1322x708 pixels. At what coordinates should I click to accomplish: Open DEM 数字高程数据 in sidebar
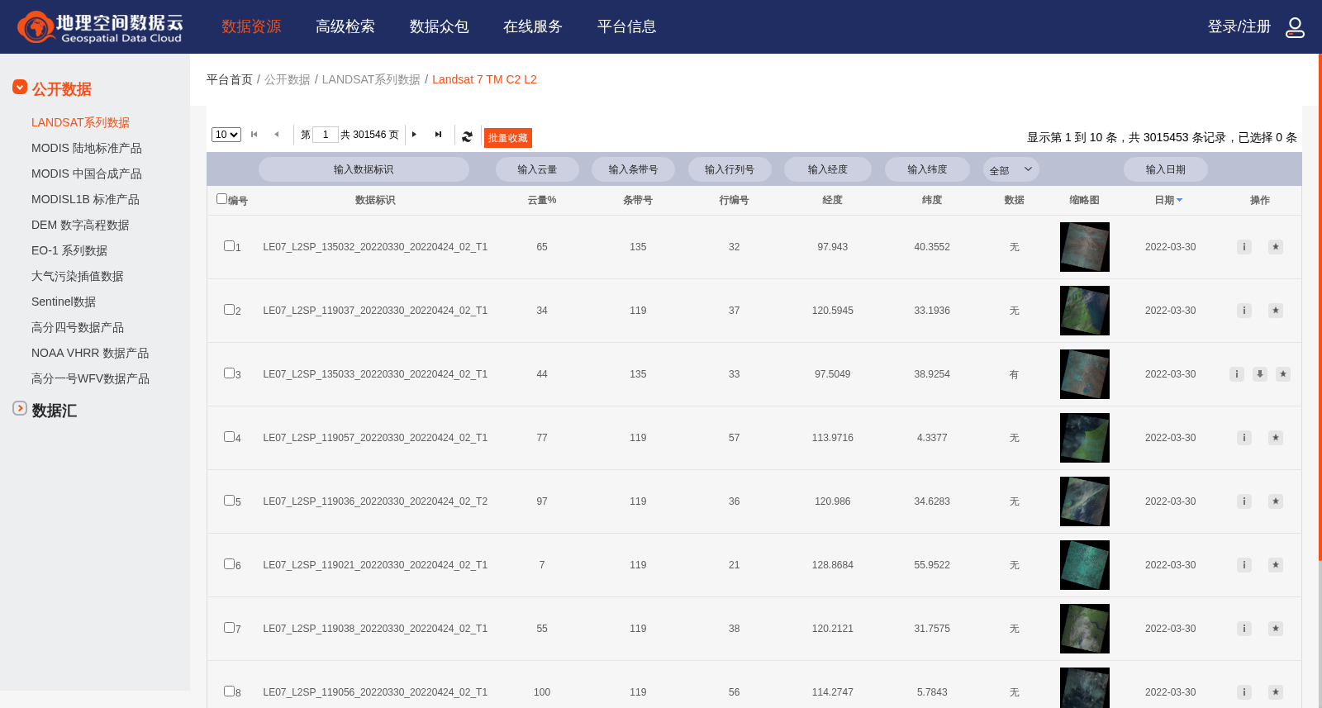[80, 225]
